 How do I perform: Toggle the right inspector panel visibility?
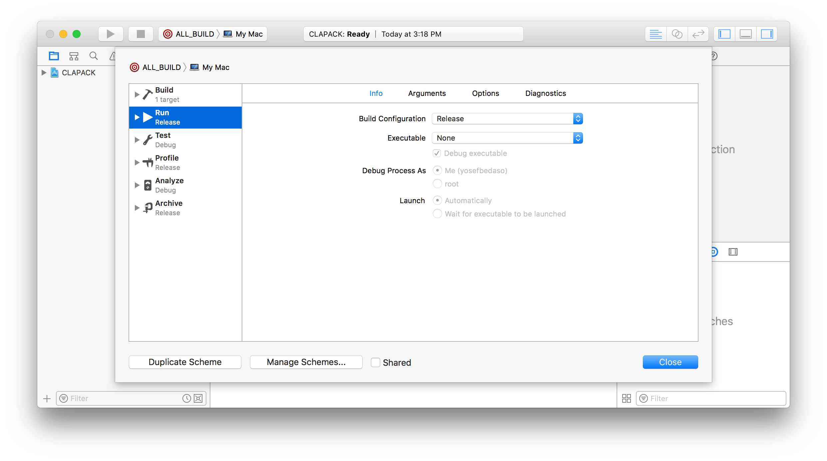coord(767,34)
